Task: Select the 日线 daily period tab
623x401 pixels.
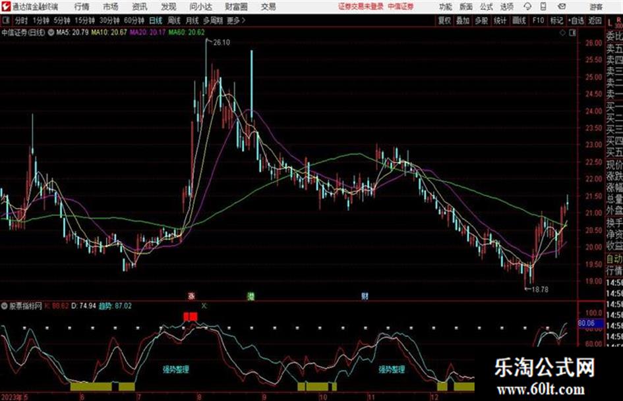Action: (156, 20)
